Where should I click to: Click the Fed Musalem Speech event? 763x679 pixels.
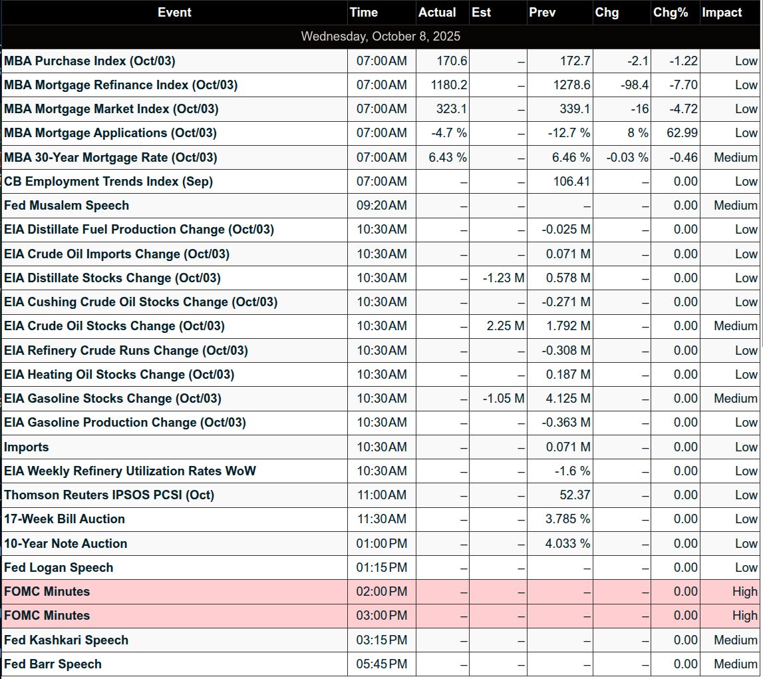click(67, 206)
